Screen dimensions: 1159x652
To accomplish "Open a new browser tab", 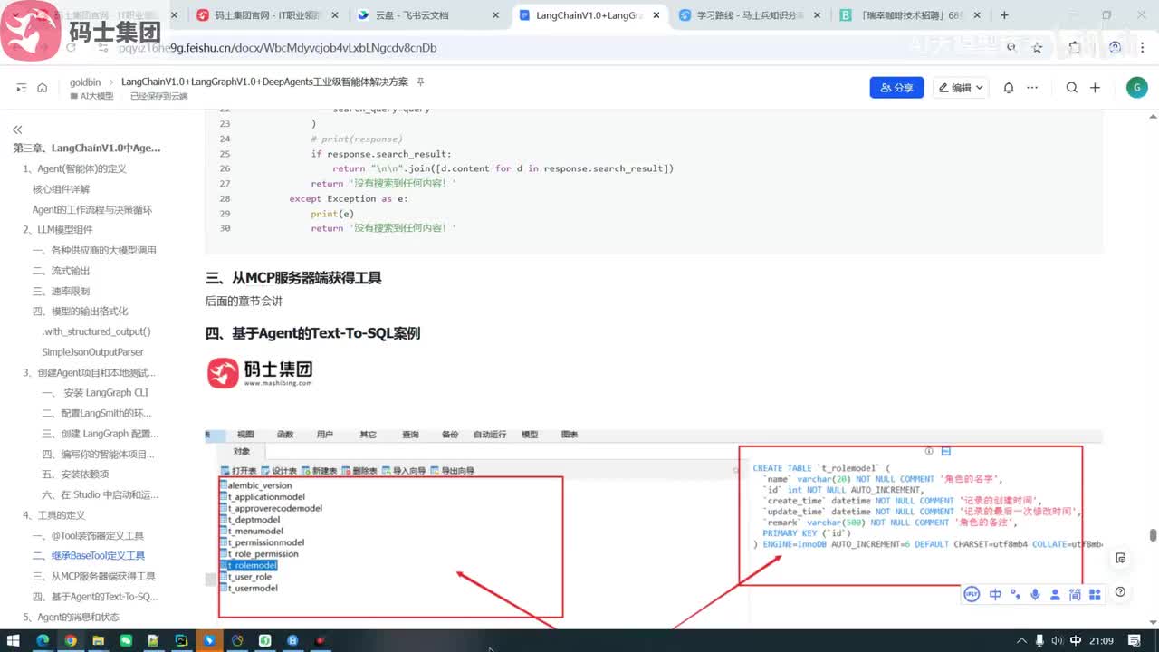I will click(1004, 15).
